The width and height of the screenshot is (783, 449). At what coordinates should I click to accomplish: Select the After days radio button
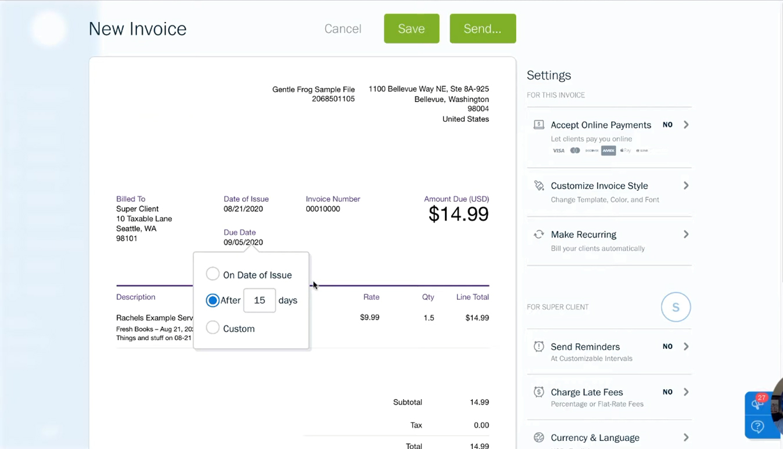coord(213,300)
